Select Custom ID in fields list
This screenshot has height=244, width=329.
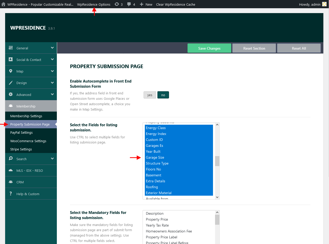[179, 140]
